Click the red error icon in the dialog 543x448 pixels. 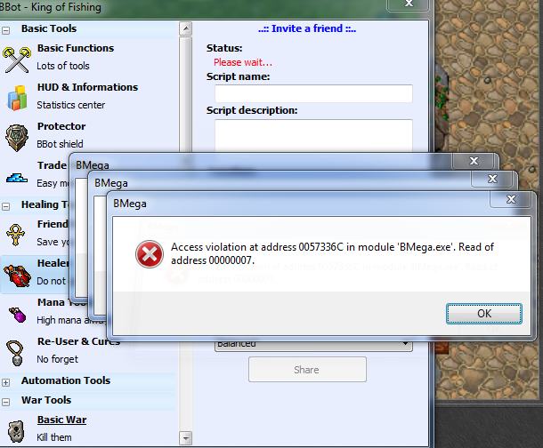pos(148,255)
